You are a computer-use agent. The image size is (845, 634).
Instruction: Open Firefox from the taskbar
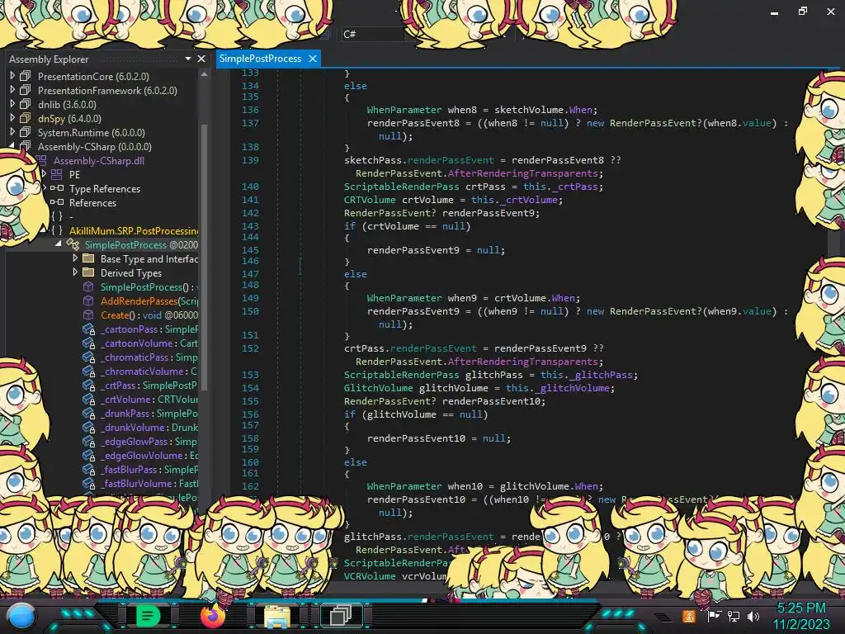point(212,616)
